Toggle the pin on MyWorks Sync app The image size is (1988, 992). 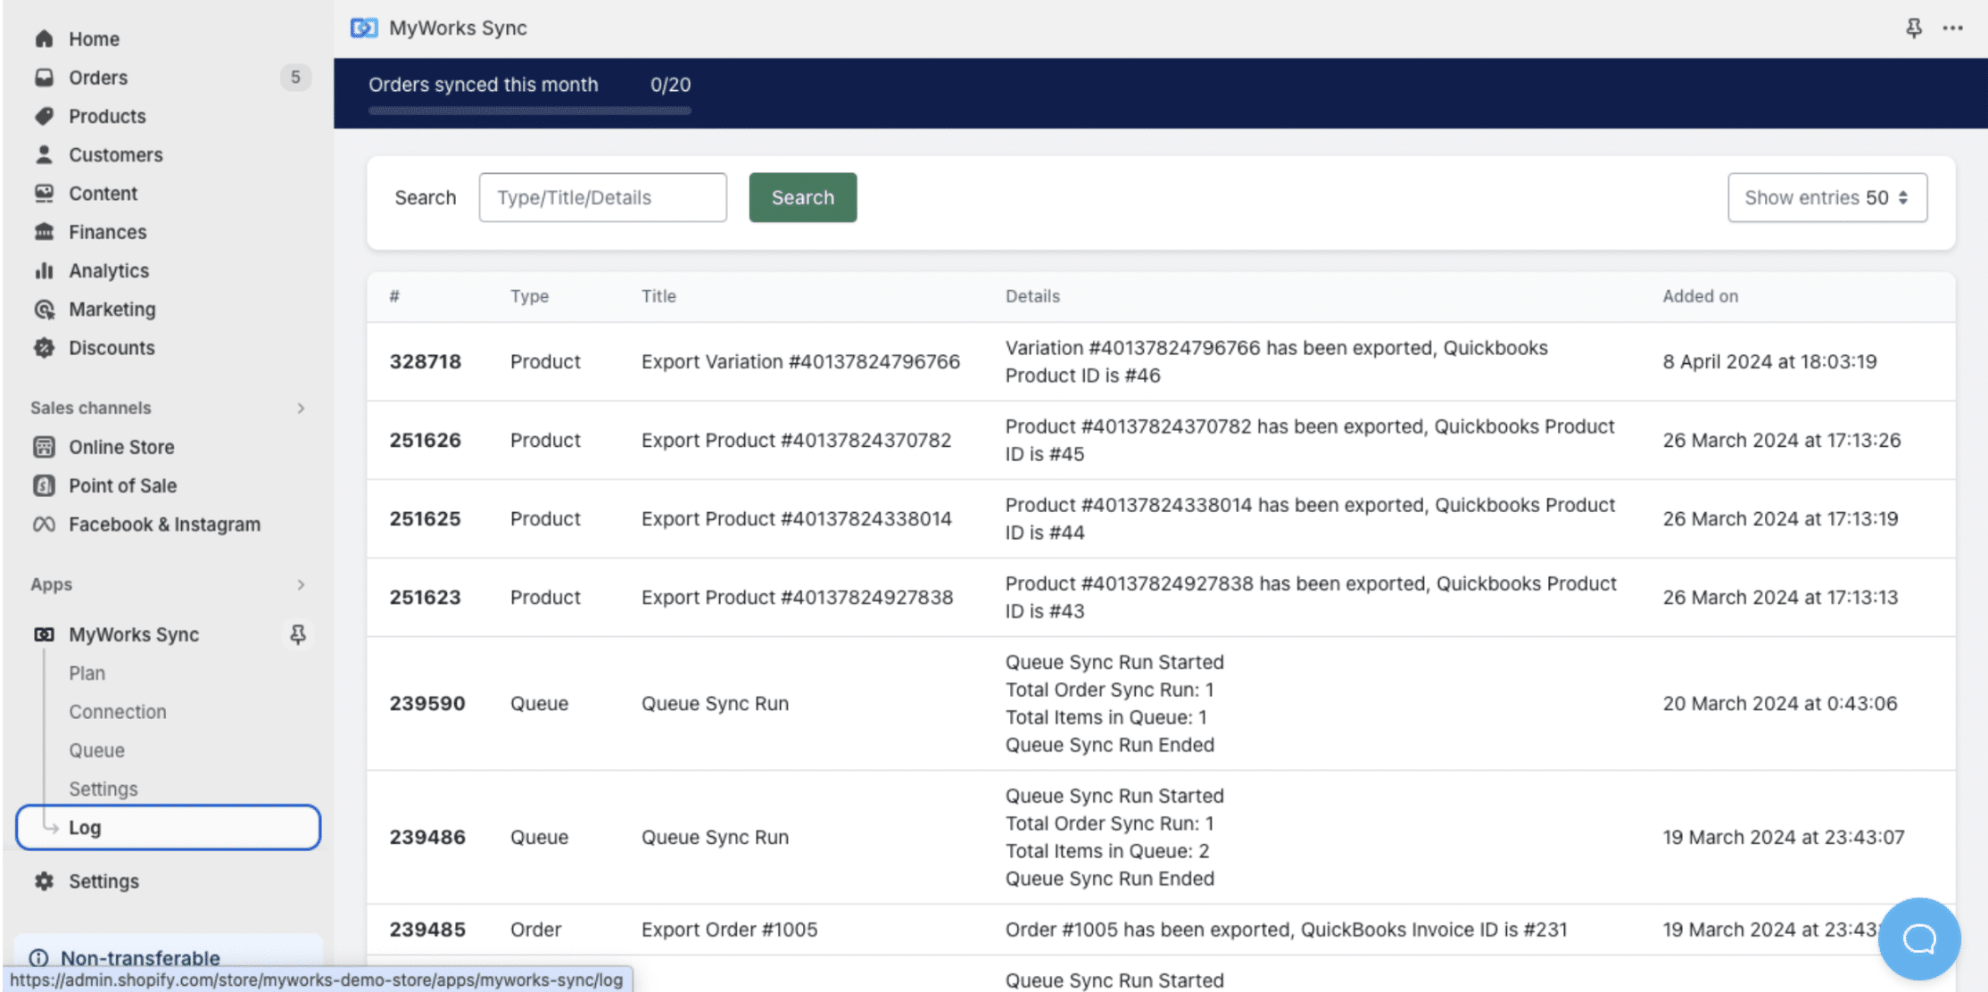click(298, 634)
